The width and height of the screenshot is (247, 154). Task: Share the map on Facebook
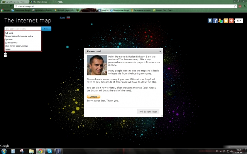click(215, 21)
